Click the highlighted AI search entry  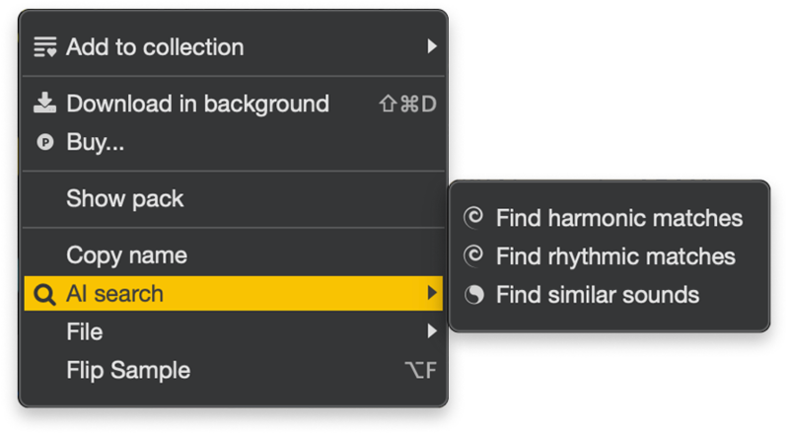point(234,294)
